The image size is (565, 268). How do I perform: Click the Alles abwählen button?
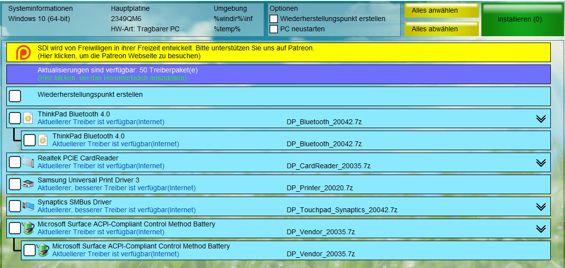(x=441, y=29)
